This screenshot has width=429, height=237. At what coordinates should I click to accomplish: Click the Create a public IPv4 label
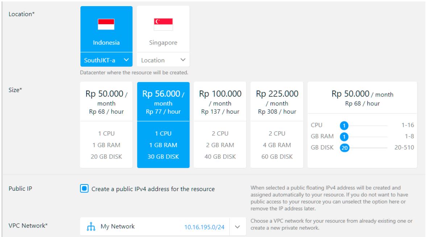(153, 189)
